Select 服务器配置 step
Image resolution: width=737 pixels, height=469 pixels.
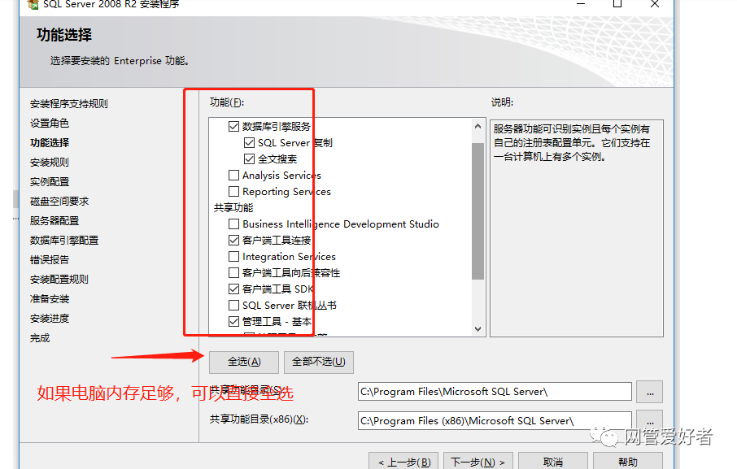(54, 220)
